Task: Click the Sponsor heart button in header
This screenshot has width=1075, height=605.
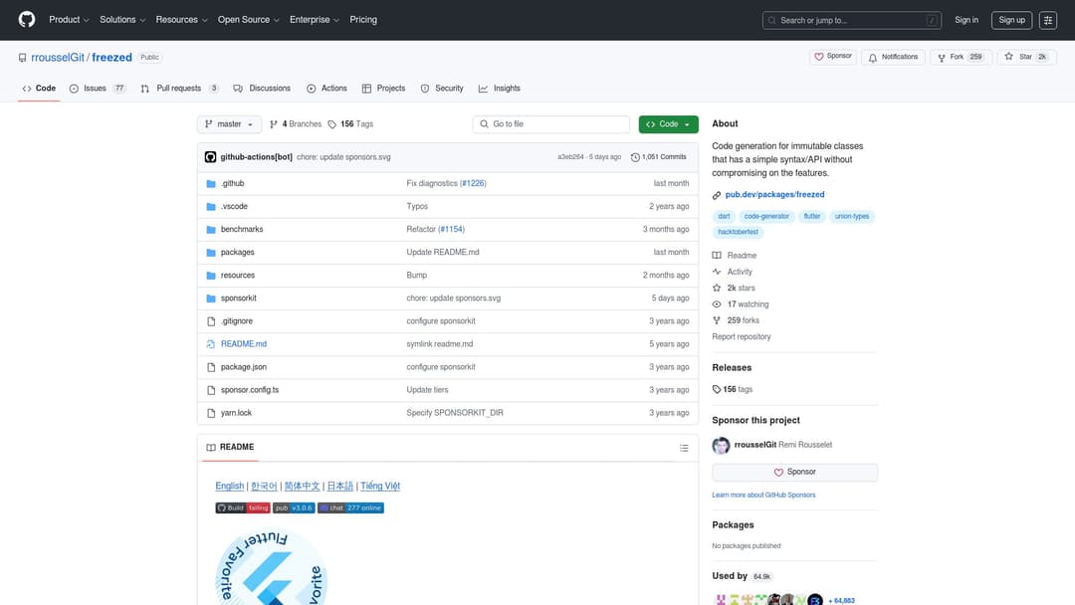Action: pyautogui.click(x=832, y=57)
